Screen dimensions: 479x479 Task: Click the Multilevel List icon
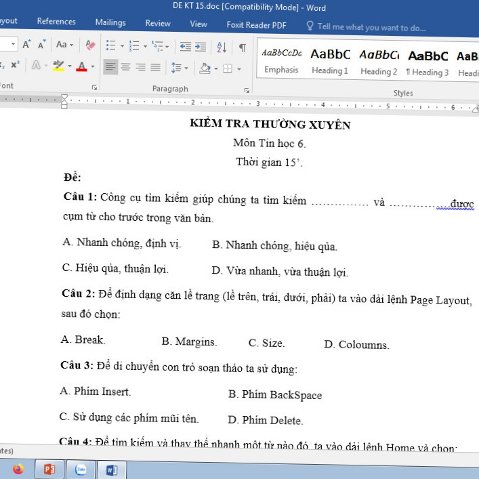(158, 47)
